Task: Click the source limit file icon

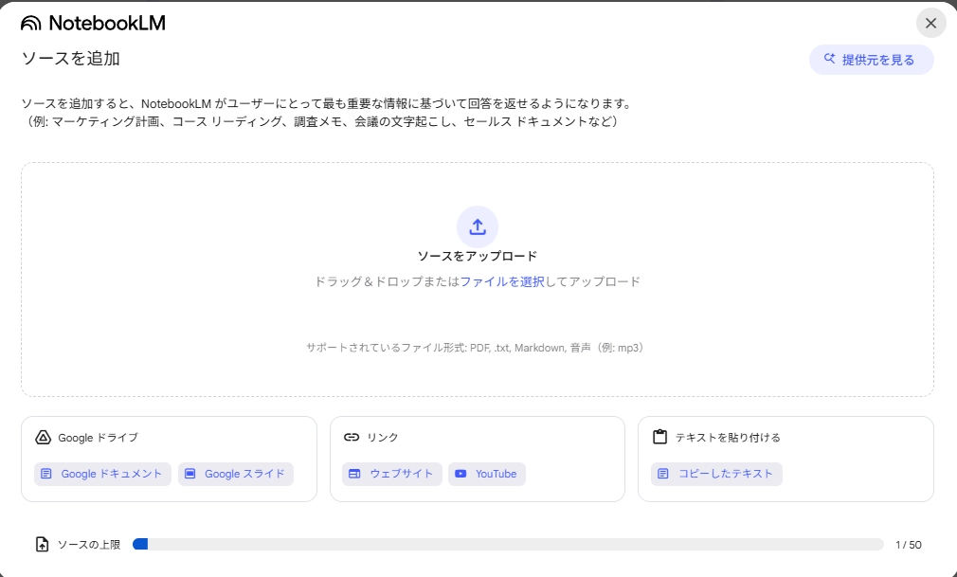Action: coord(42,545)
